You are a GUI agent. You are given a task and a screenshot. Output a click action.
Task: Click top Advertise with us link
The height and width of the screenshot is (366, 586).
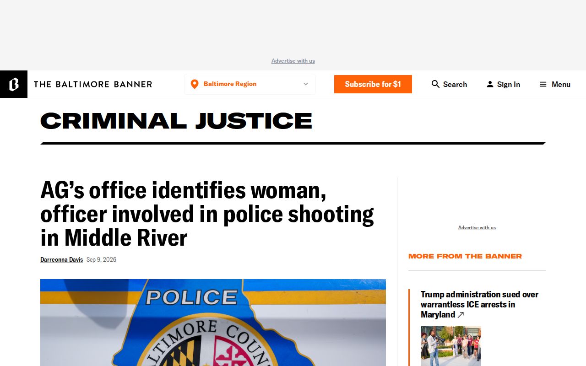pos(293,61)
